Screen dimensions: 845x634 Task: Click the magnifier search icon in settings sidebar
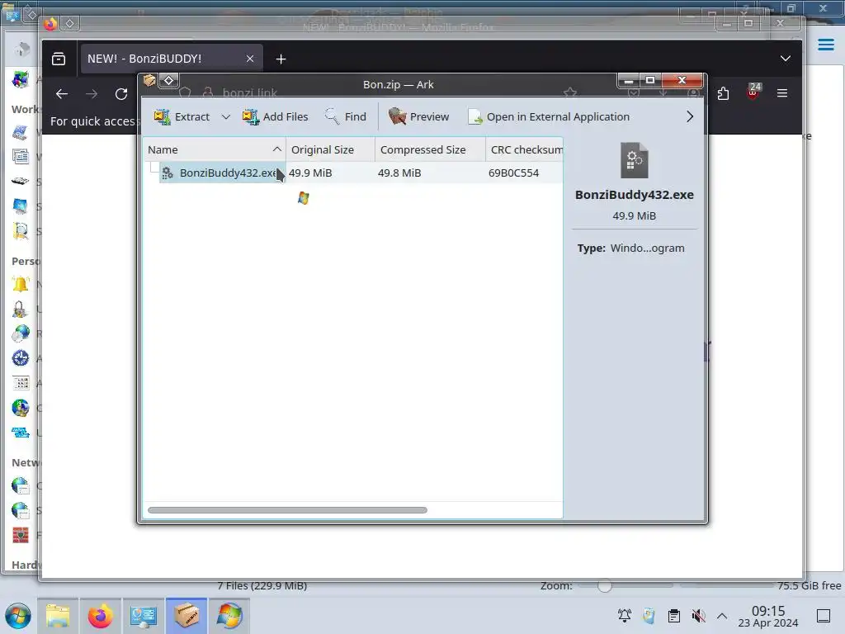coord(21,231)
